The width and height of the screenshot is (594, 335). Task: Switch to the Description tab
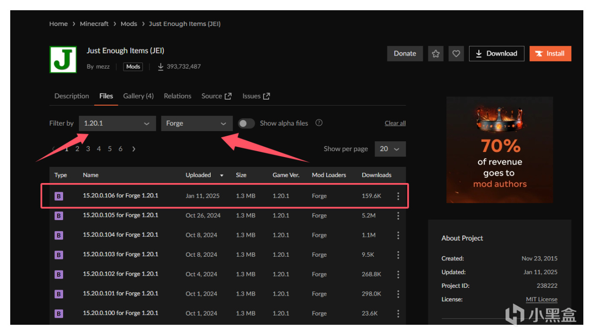71,96
